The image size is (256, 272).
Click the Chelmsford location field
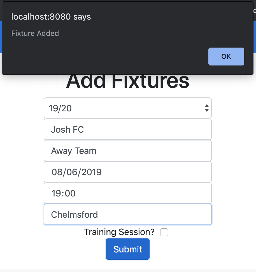pyautogui.click(x=127, y=215)
